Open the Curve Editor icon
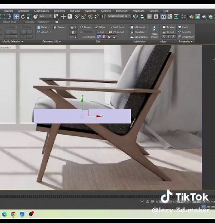The height and width of the screenshot is (223, 215). (x=170, y=17)
